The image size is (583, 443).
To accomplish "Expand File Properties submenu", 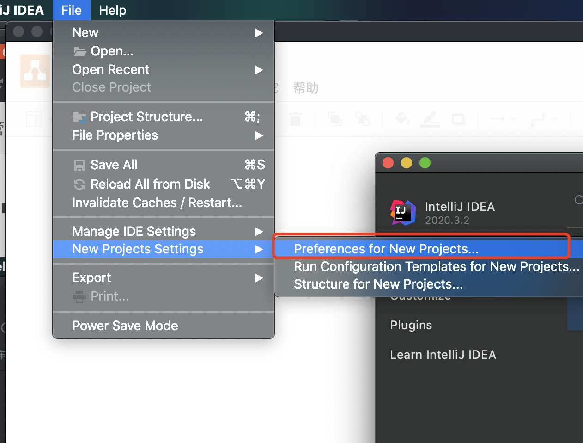I will pos(164,135).
